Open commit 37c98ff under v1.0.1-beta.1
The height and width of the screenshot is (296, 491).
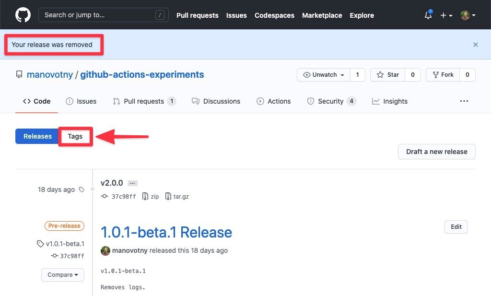click(68, 256)
